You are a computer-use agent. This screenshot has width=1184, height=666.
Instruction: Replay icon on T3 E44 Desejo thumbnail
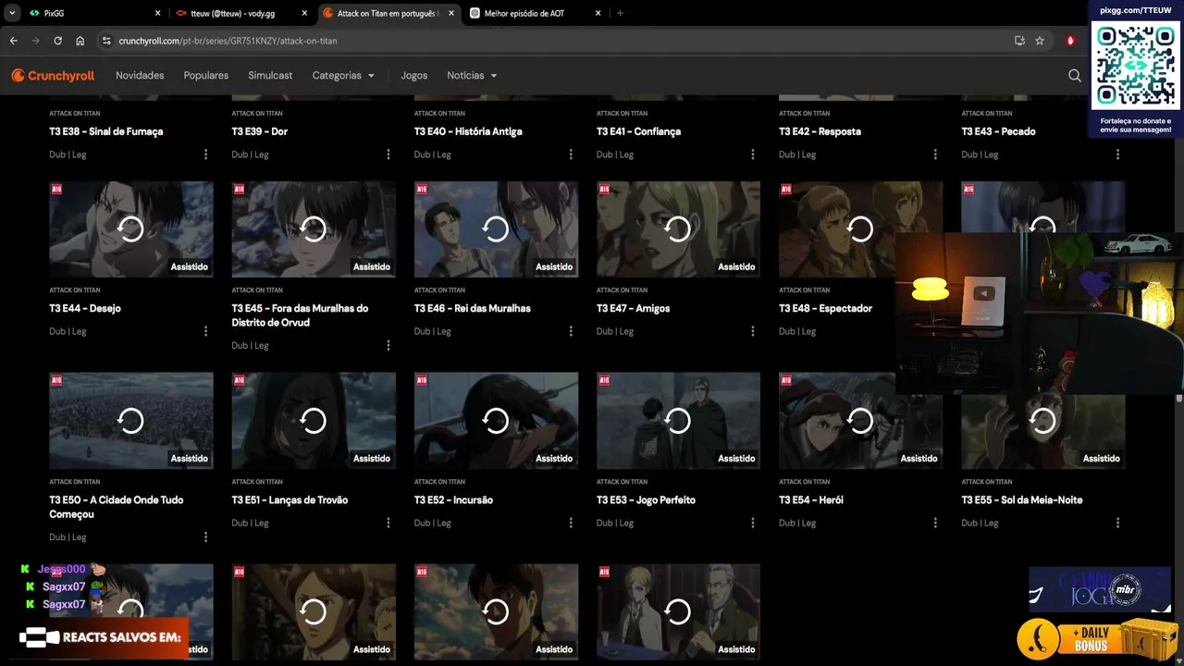[x=130, y=228]
